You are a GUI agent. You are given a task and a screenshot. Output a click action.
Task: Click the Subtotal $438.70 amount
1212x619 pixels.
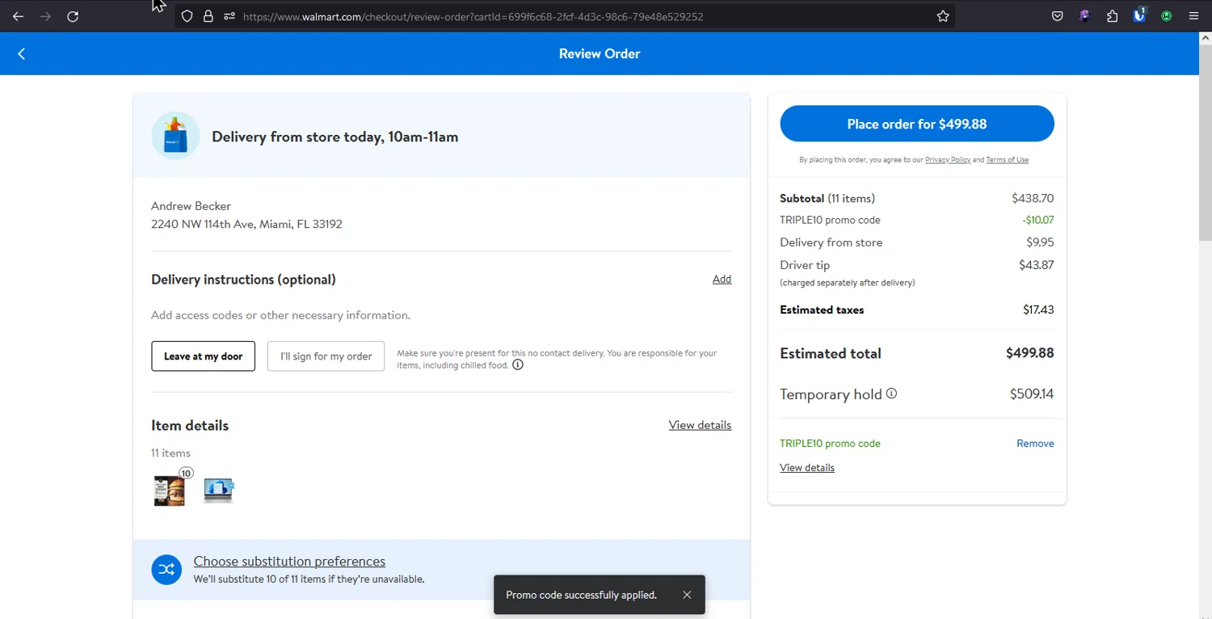[1033, 198]
